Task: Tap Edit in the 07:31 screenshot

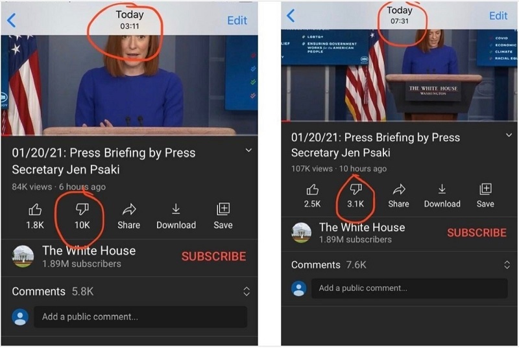Action: point(498,16)
